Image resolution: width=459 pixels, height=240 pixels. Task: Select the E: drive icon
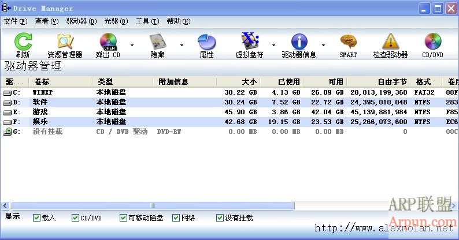pyautogui.click(x=8, y=112)
